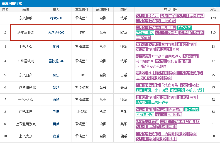Screen dimensions: 220x143
Task: Click the quantity value 60
Action: tap(213, 136)
